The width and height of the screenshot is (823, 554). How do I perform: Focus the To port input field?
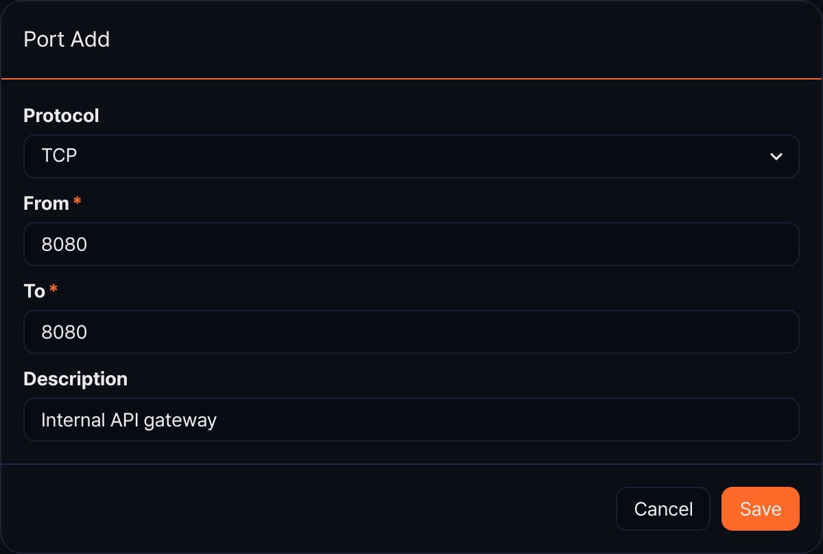[x=411, y=332]
